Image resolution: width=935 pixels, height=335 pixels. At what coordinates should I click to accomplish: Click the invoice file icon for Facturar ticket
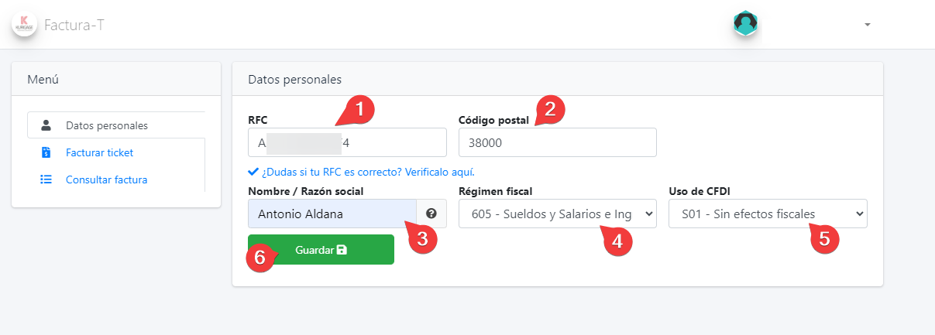coord(46,152)
